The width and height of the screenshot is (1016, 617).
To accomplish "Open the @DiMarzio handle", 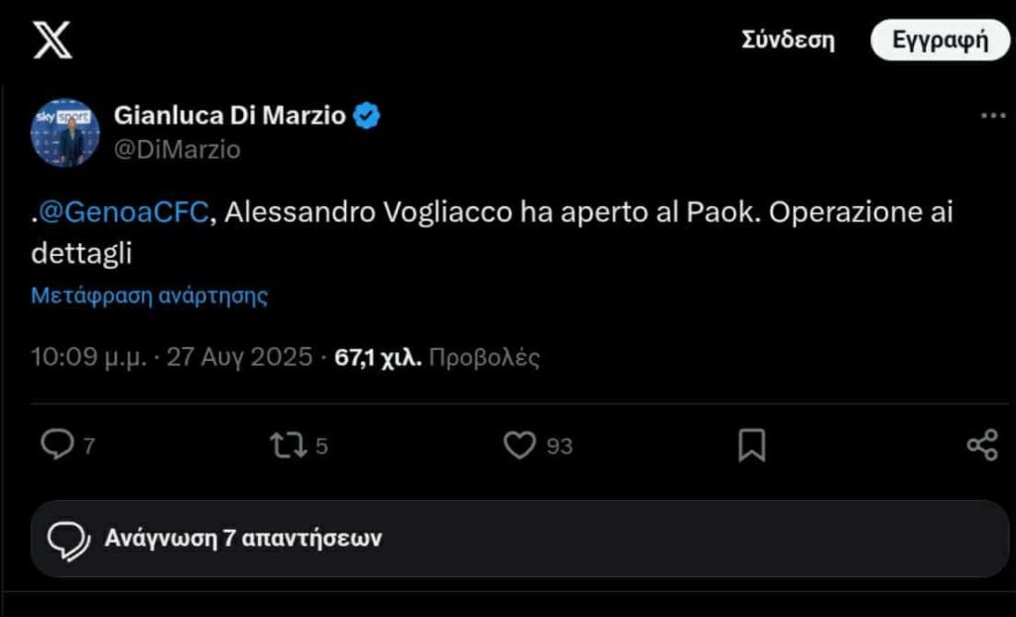I will tap(177, 149).
